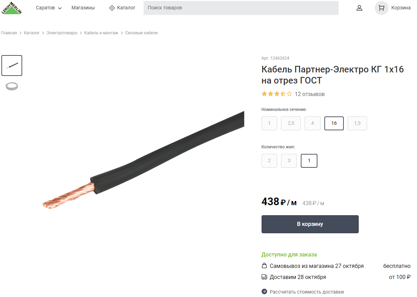The image size is (417, 297).
Task: Choose 2 for Количество жил
Action: 269,161
